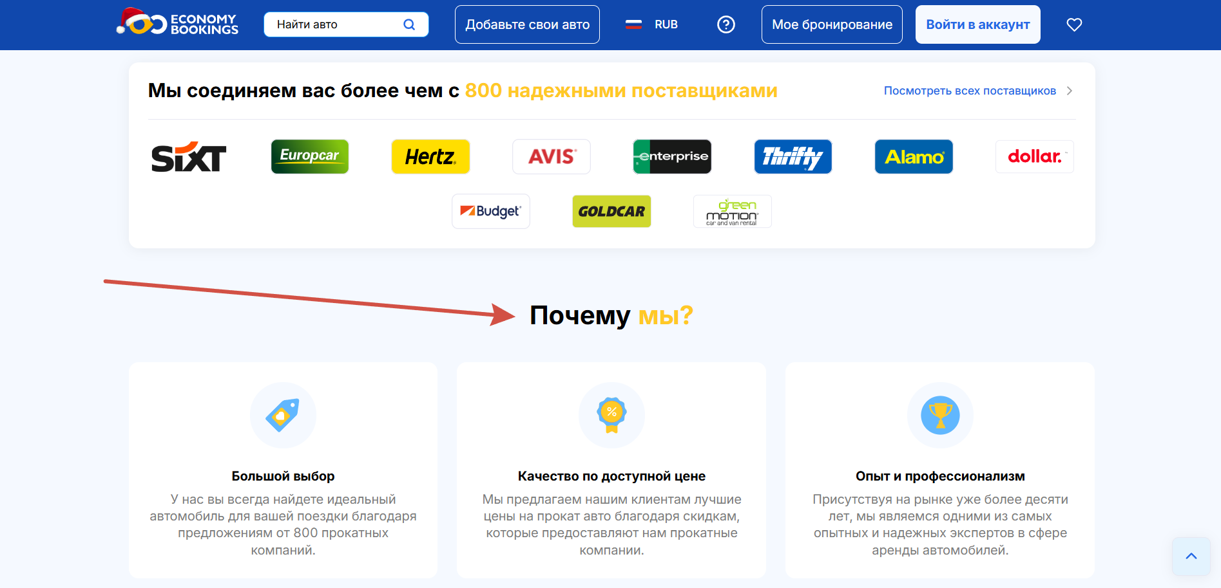
Task: Open Посмотреть всех поставщиков link
Action: (x=970, y=91)
